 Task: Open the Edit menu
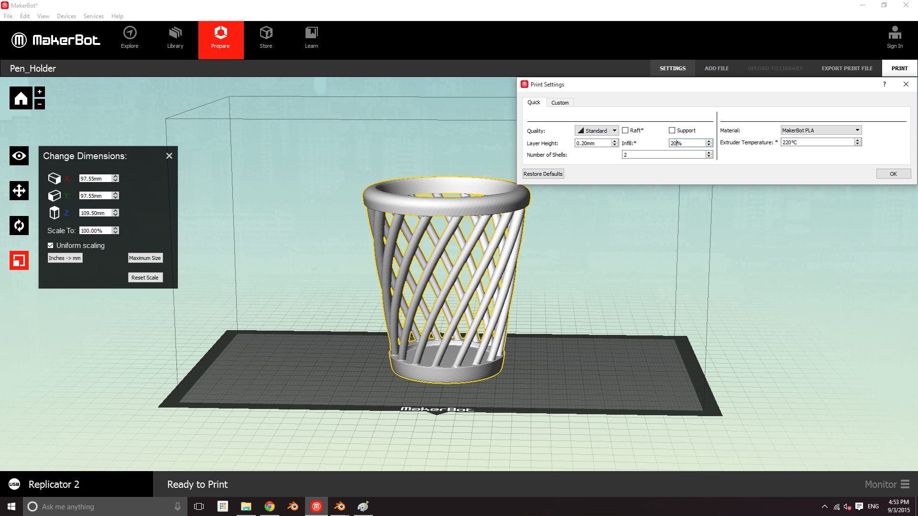25,16
